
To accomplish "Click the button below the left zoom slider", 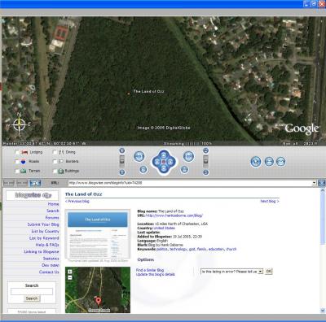I will pos(122,172).
